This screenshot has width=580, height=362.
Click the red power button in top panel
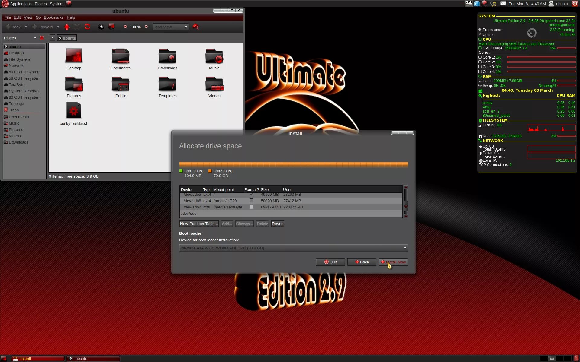coord(575,4)
